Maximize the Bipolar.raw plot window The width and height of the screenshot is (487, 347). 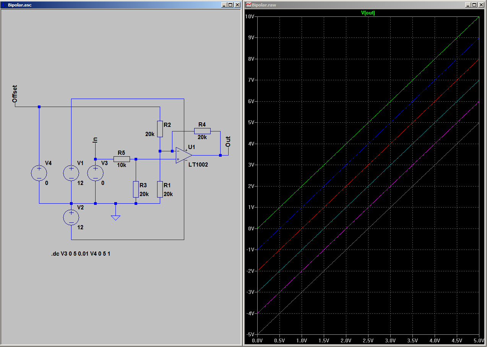point(474,5)
